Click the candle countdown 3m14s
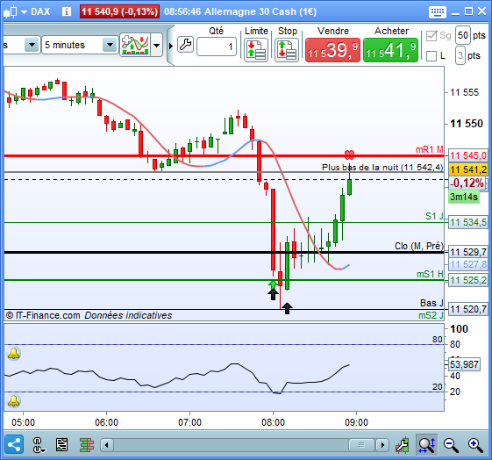 tap(464, 197)
